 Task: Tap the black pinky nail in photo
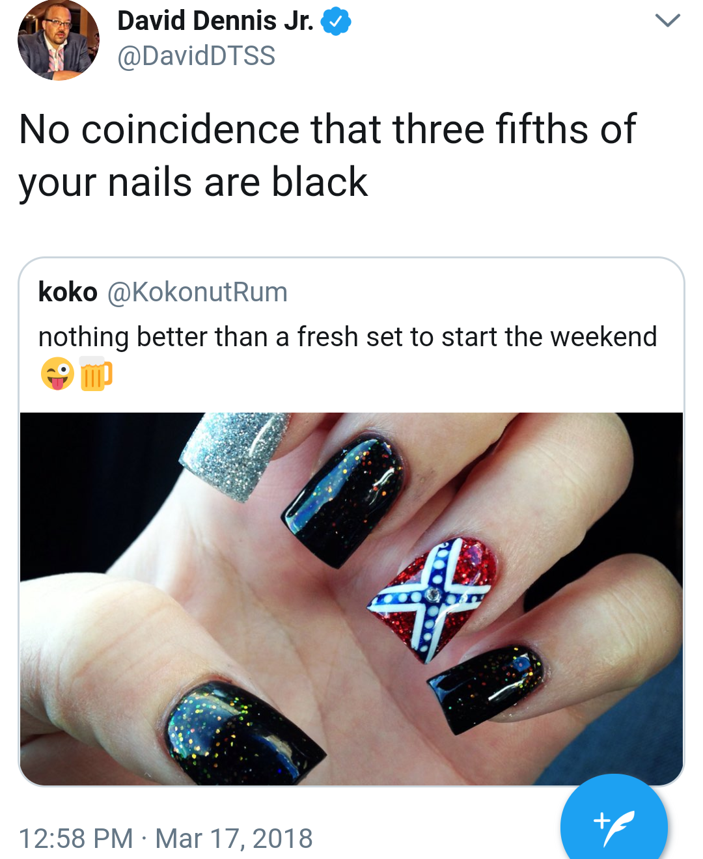485,689
